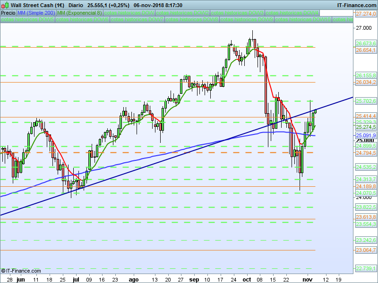Click the 23.822,5 green price tag
378x283 pixels.
click(x=366, y=207)
